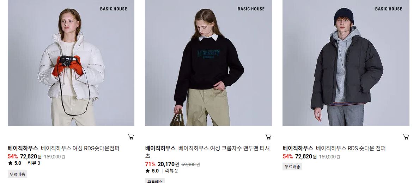Open 베이직하우스 RDS 숏다운 점퍼 title
Screen dimensions: 413x183
pyautogui.click(x=351, y=148)
